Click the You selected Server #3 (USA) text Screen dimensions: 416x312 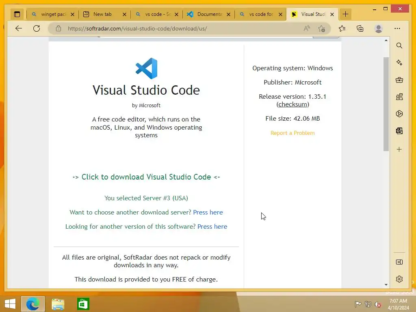tap(146, 198)
